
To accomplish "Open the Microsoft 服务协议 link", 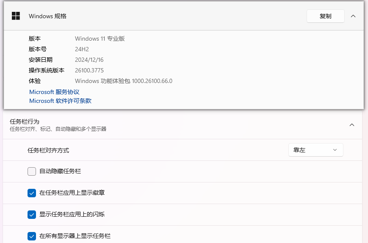I will click(54, 92).
